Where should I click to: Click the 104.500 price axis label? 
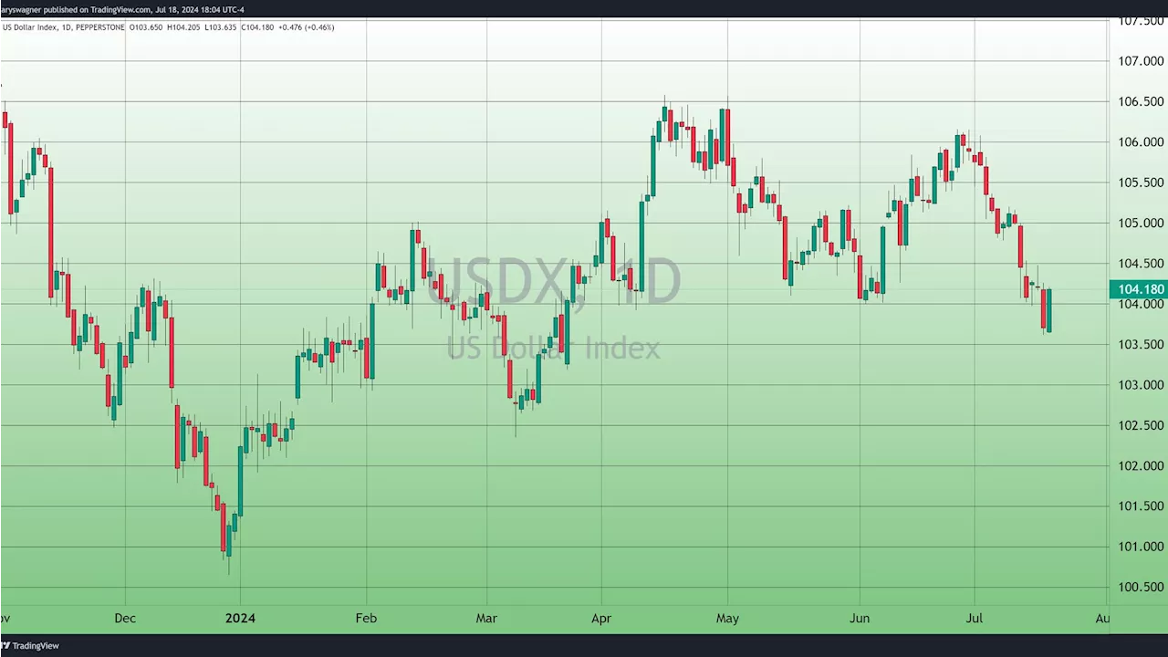(x=1141, y=263)
